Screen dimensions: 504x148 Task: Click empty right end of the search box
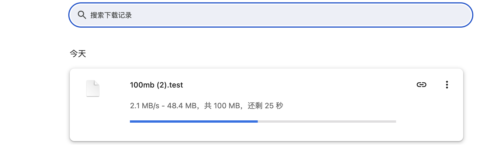434,15
